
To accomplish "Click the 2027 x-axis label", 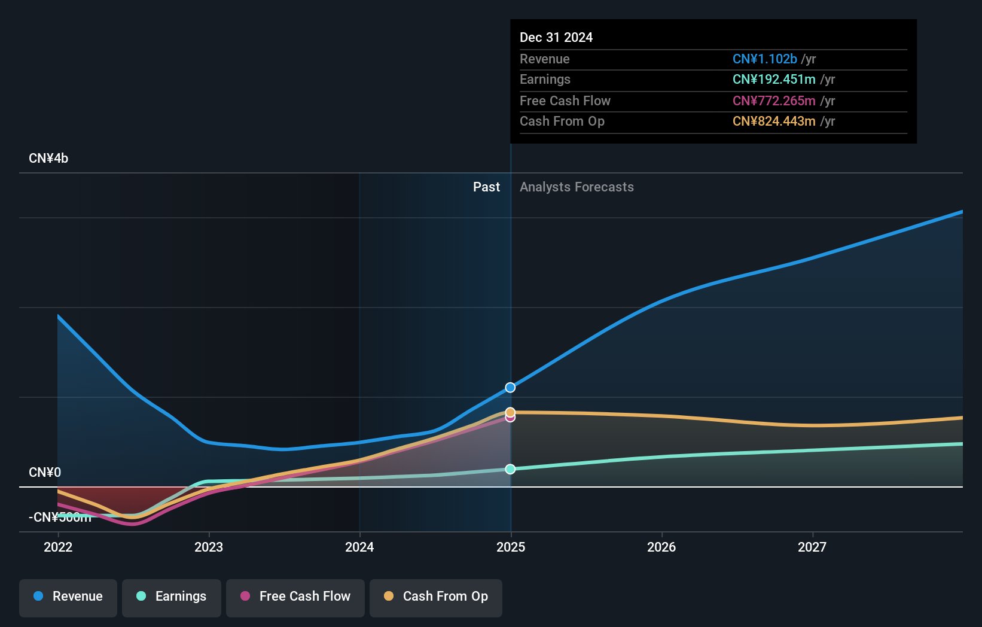I will pos(812,547).
